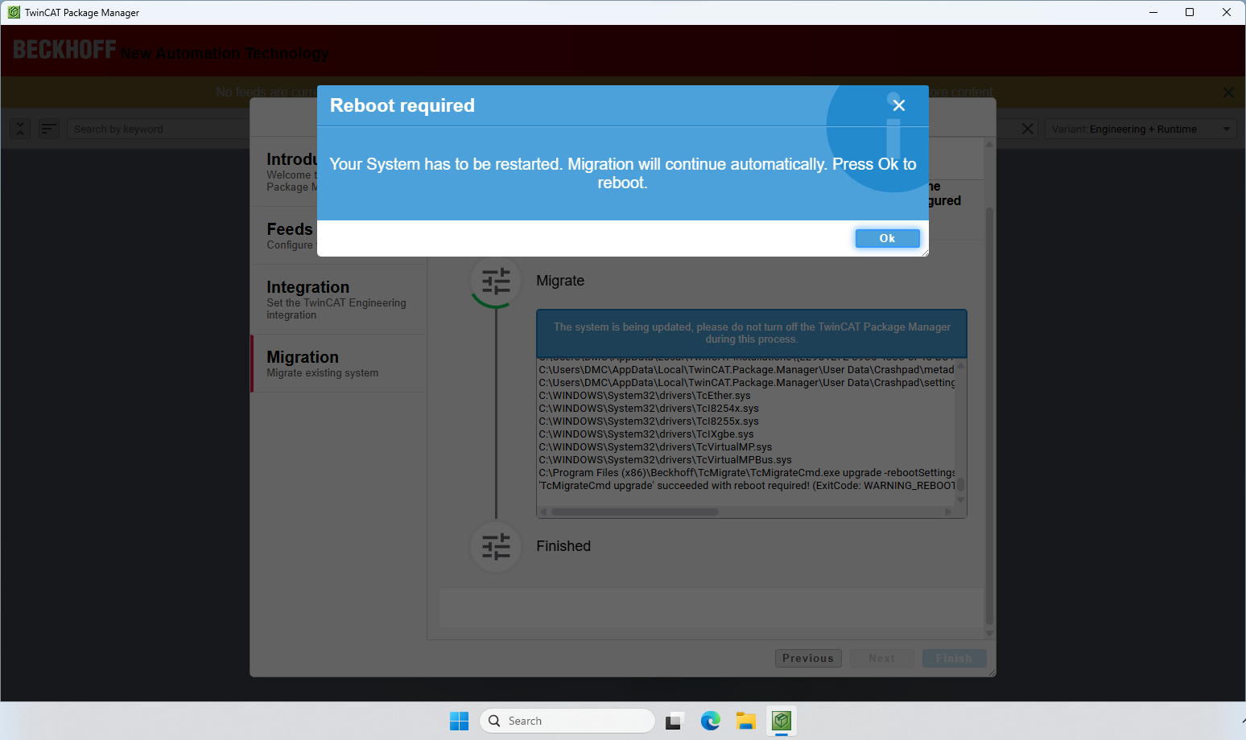Click the Migrate step icon
The height and width of the screenshot is (740, 1246).
496,282
